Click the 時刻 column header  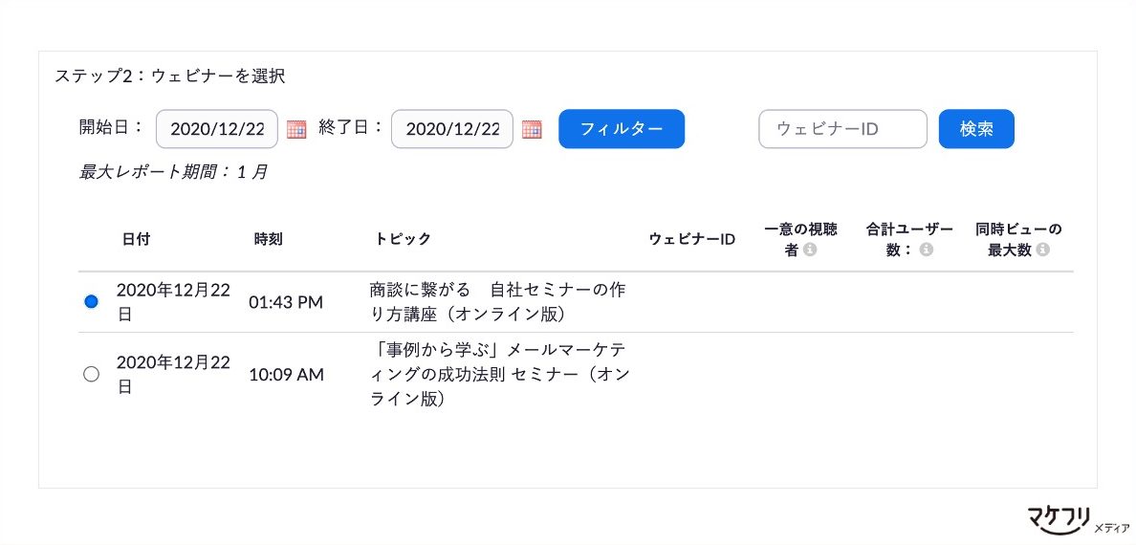point(268,239)
